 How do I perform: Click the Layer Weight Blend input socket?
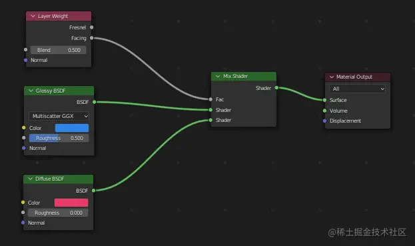pyautogui.click(x=26, y=49)
